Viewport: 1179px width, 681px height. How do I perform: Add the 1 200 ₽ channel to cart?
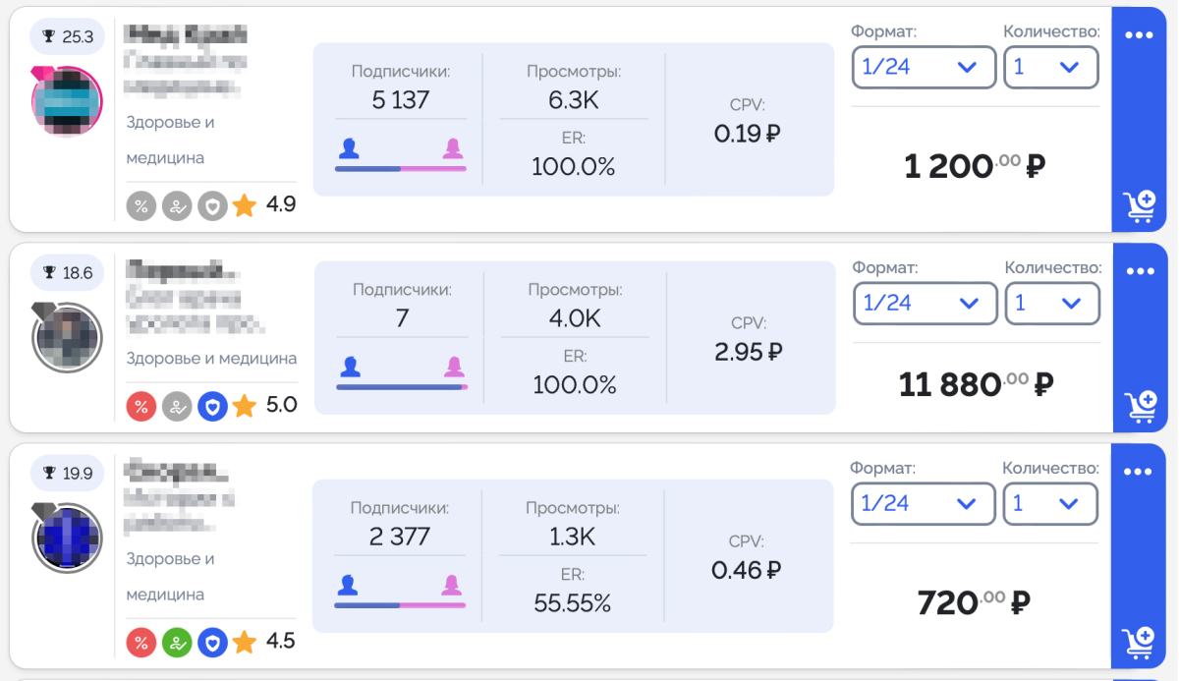1139,206
